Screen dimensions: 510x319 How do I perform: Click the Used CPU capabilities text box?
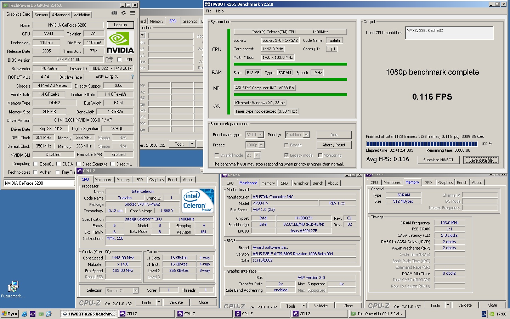tap(449, 33)
